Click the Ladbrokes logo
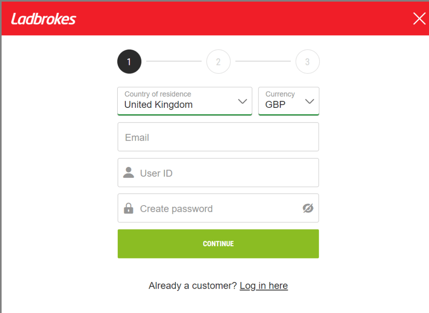This screenshot has width=429, height=313. coord(44,19)
